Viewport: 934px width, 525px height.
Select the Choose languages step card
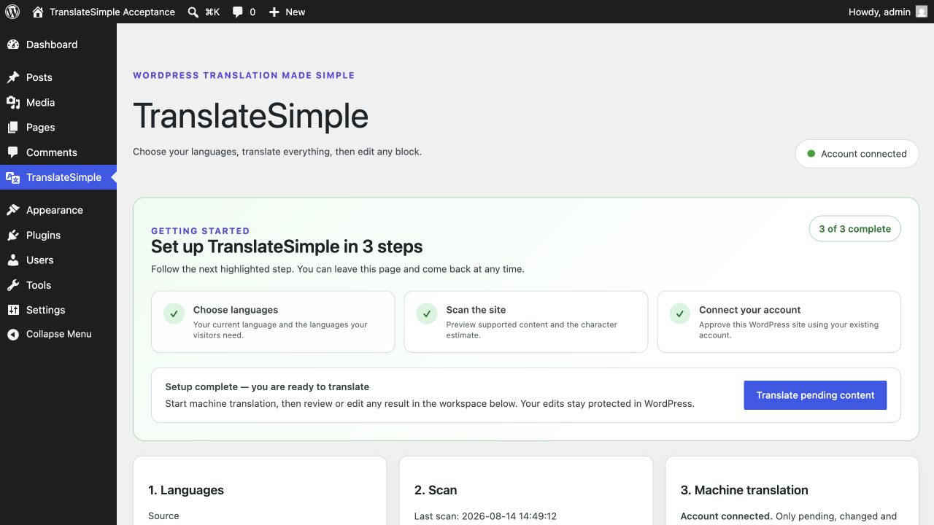273,322
